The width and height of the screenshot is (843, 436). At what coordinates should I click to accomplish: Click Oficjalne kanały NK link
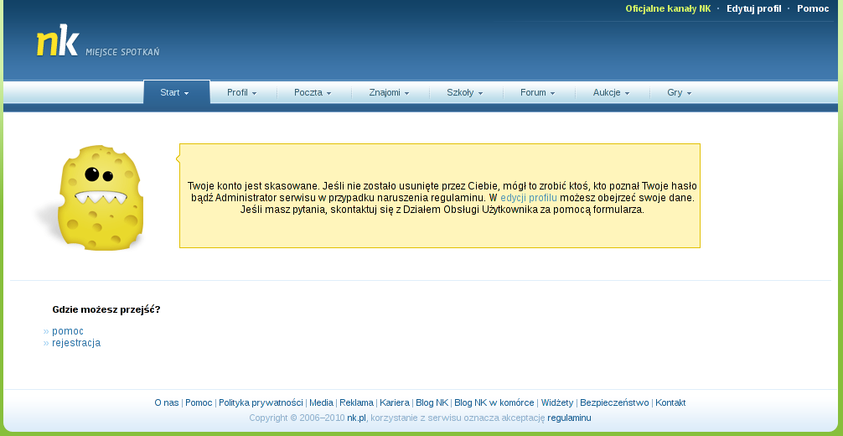(668, 8)
